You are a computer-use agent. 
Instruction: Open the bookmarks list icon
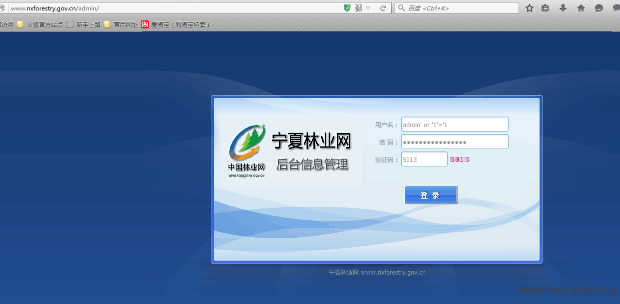coord(545,8)
